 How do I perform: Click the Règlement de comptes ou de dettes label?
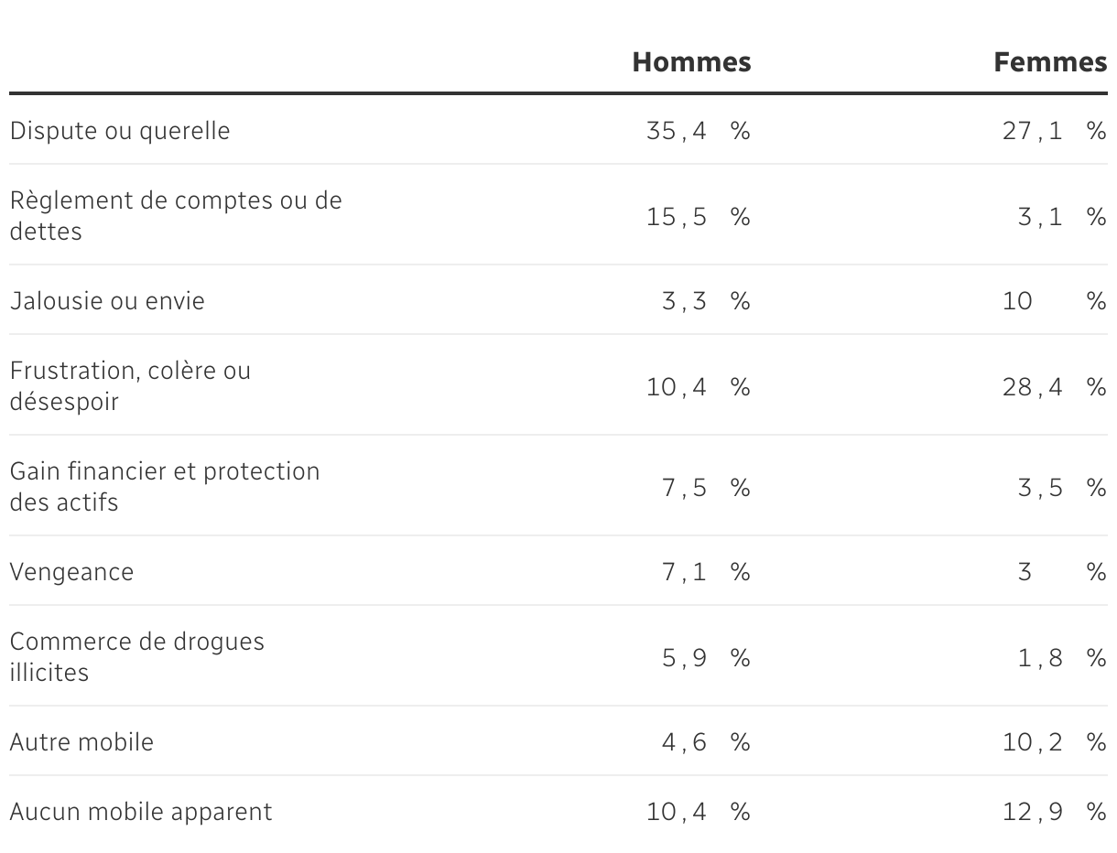click(x=176, y=215)
